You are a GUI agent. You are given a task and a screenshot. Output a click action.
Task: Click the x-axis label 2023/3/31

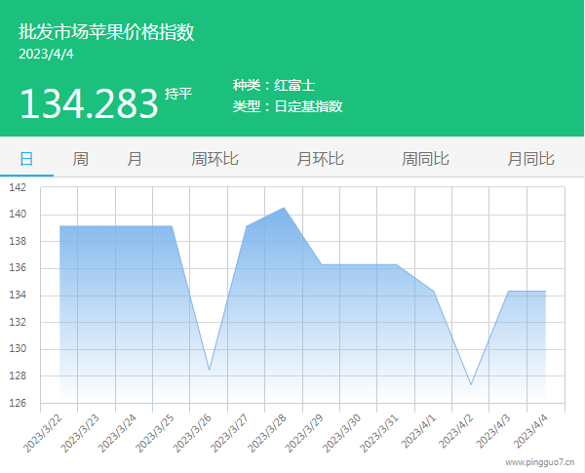pos(379,433)
